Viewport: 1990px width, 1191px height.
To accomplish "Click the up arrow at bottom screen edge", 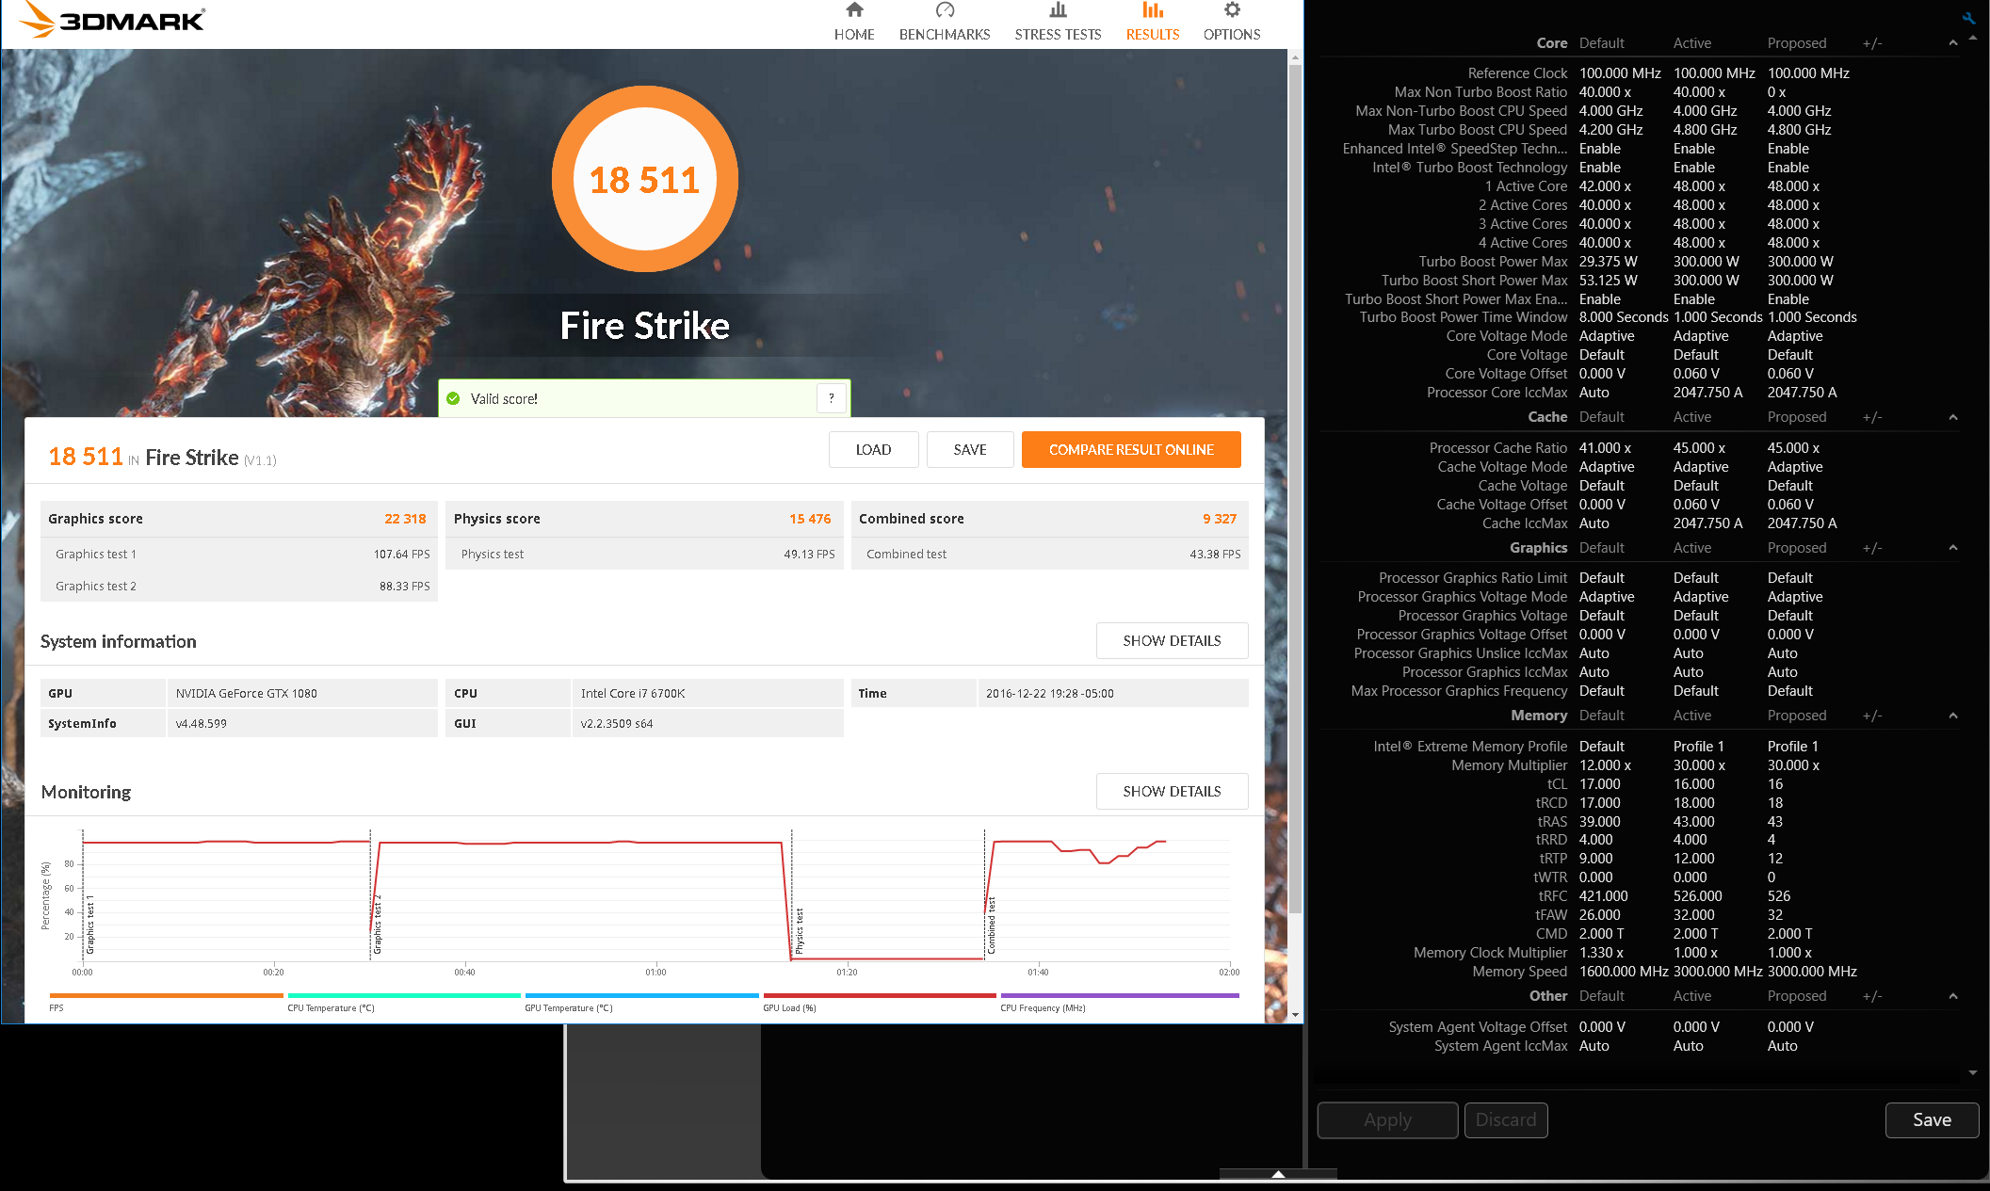I will click(1278, 1174).
